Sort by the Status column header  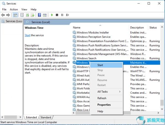(154, 28)
